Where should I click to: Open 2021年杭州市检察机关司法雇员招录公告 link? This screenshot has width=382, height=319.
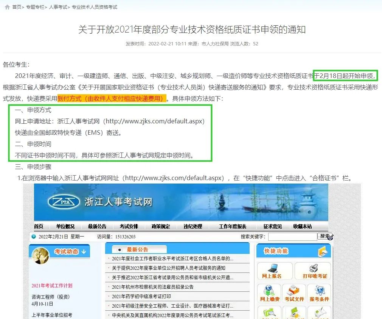tap(152, 287)
